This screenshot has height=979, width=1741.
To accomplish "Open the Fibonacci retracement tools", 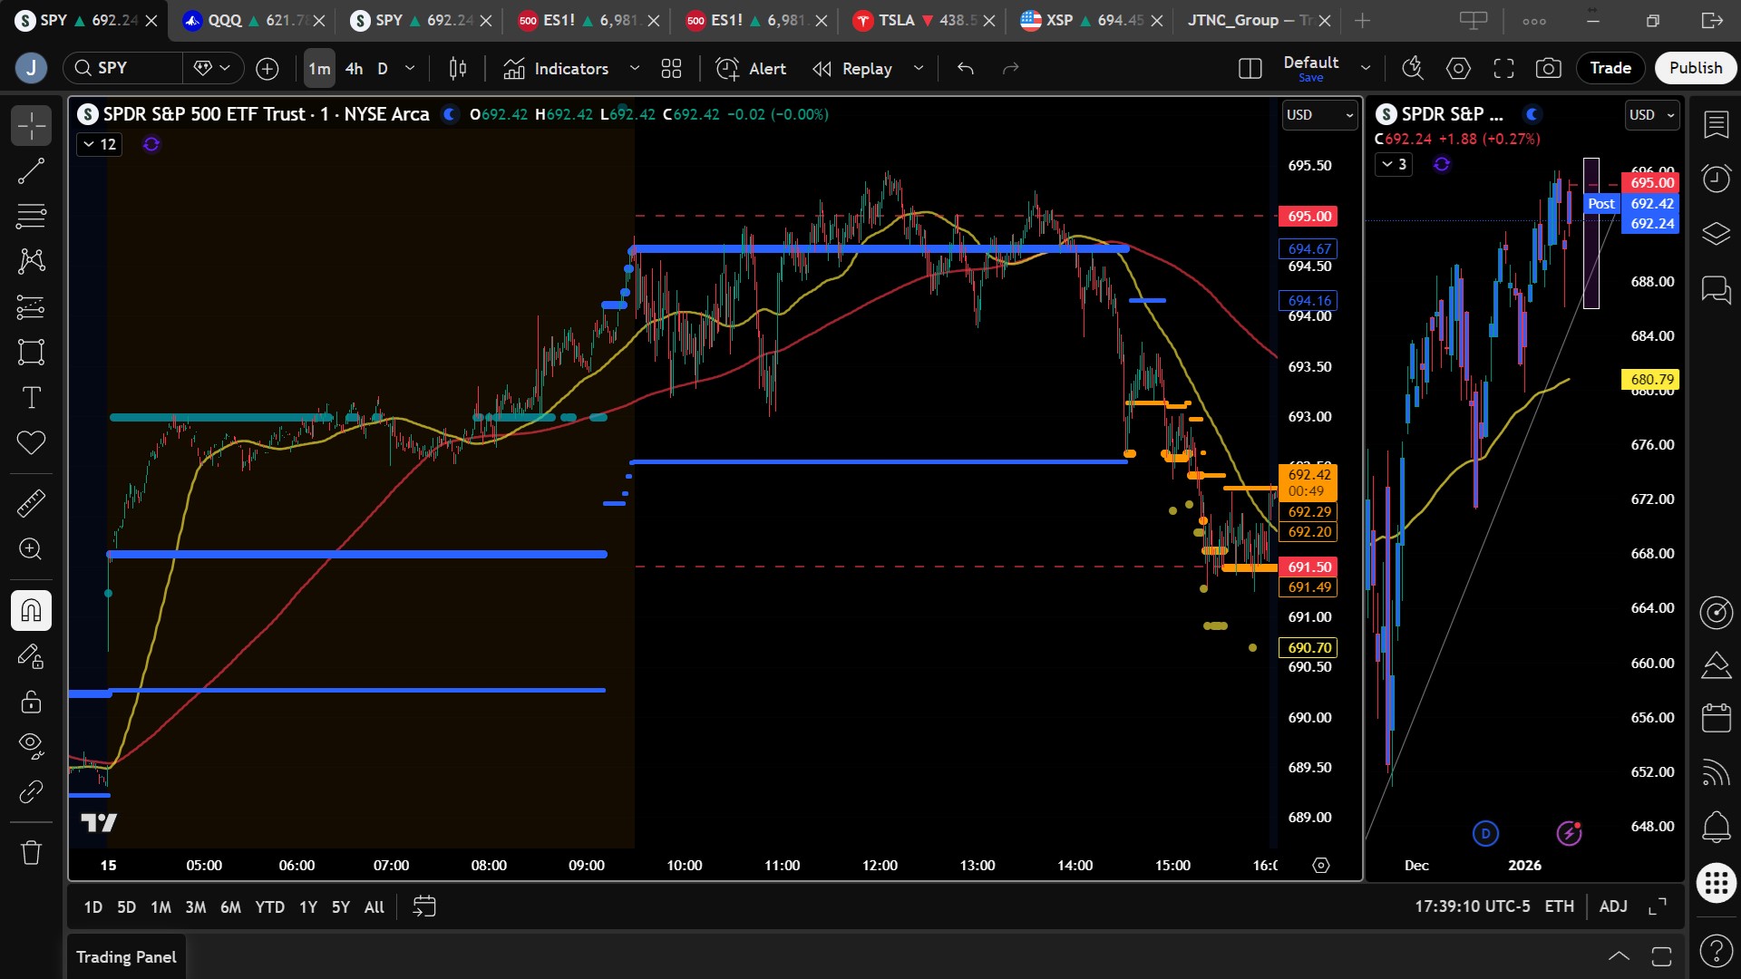I will [31, 216].
